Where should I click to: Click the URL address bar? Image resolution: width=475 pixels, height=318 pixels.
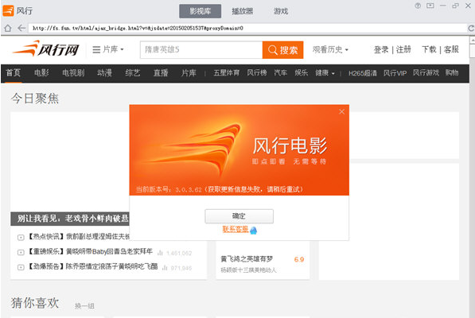247,28
